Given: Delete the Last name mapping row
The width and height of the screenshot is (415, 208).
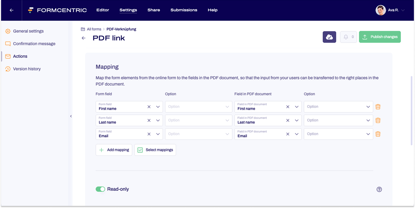Looking at the screenshot, I should pyautogui.click(x=378, y=120).
